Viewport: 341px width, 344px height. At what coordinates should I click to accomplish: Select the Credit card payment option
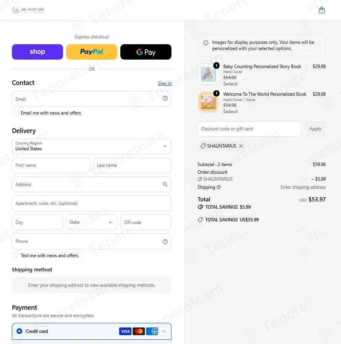click(19, 331)
